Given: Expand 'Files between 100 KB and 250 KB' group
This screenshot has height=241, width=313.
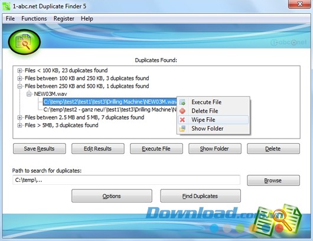Looking at the screenshot, I should click(x=19, y=78).
